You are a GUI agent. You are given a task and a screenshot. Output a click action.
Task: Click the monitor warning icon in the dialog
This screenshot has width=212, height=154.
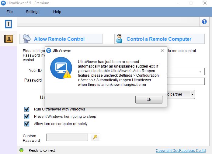pyautogui.click(x=61, y=68)
